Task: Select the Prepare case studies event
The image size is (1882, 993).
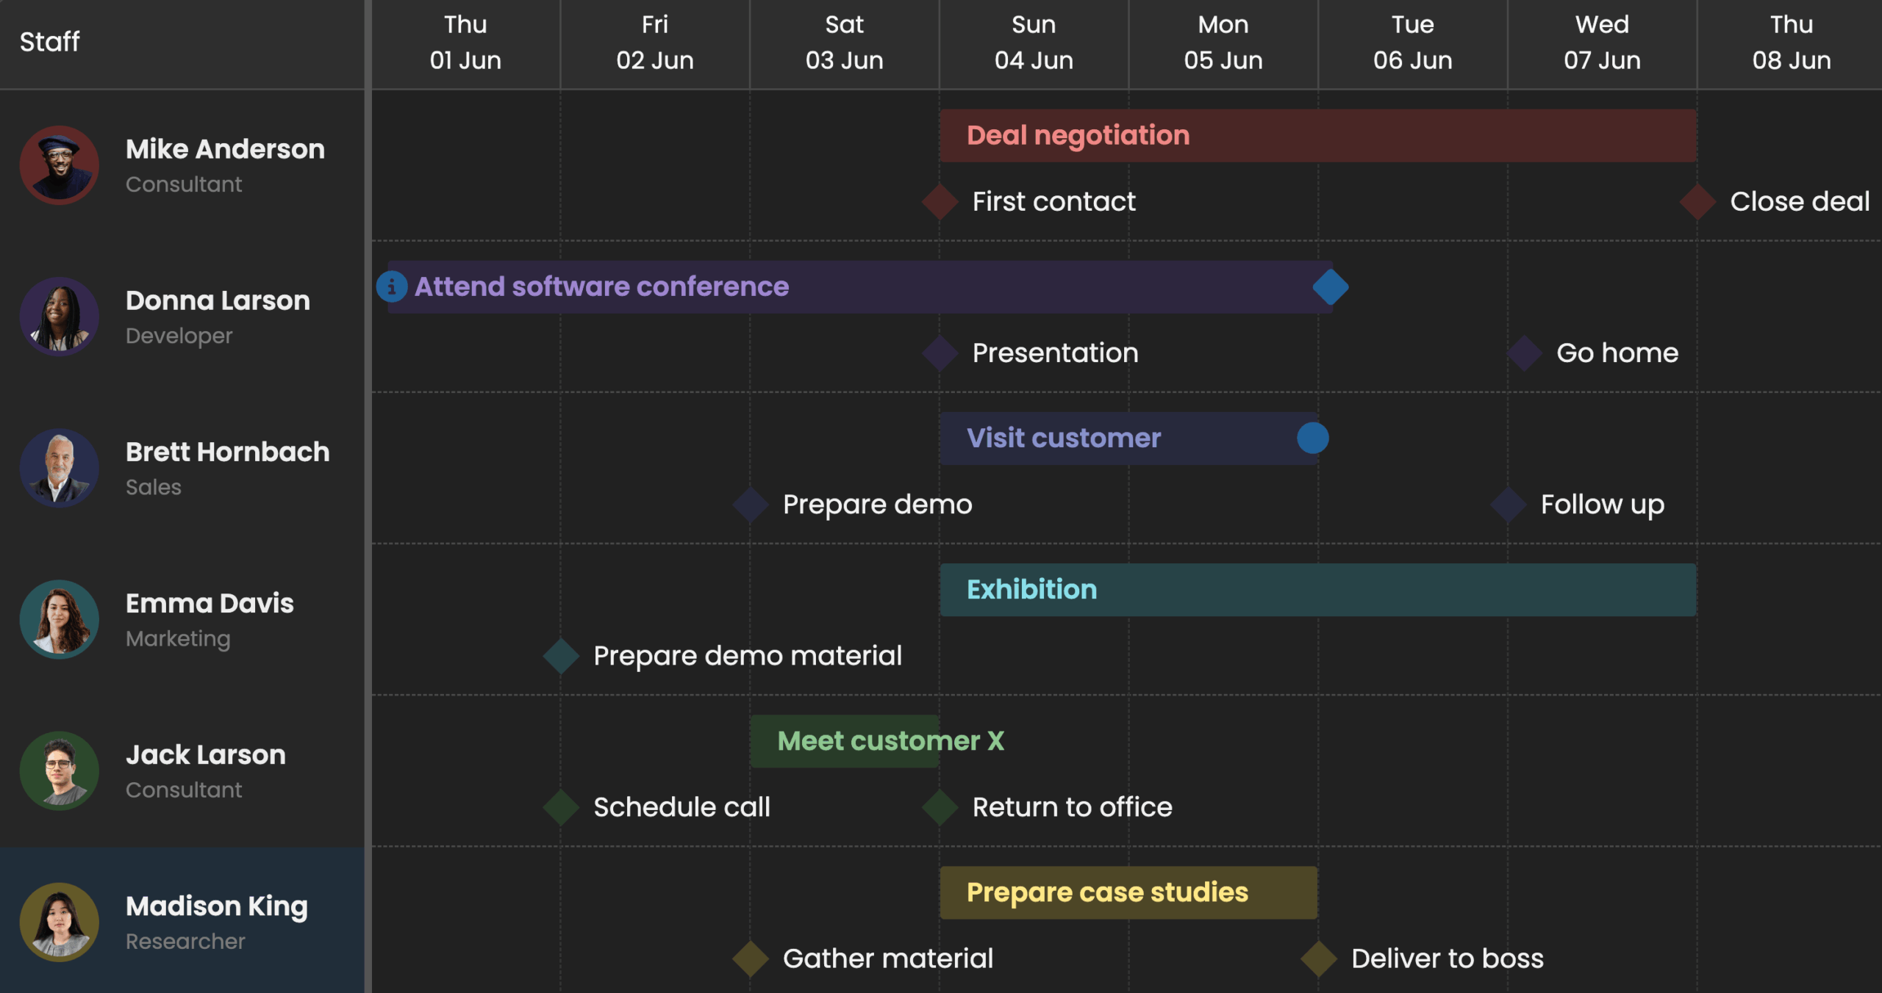Action: coord(1128,892)
